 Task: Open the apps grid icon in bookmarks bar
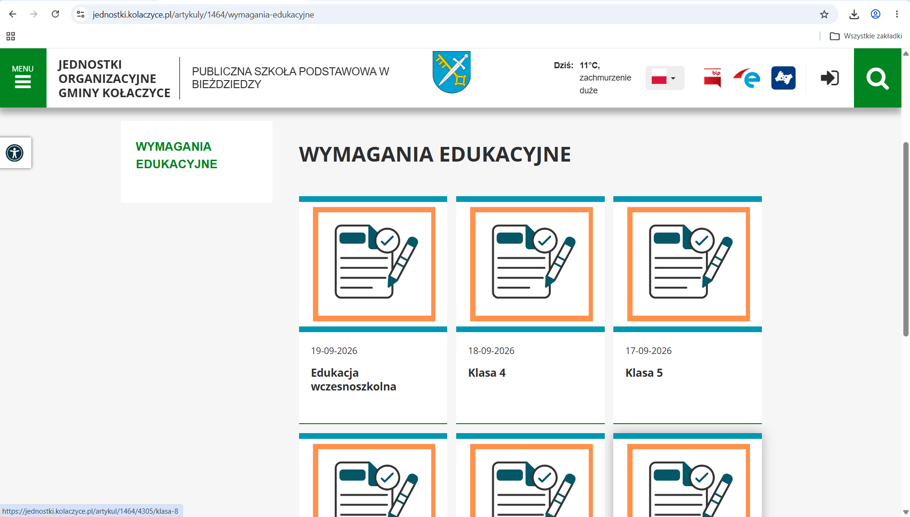[10, 36]
